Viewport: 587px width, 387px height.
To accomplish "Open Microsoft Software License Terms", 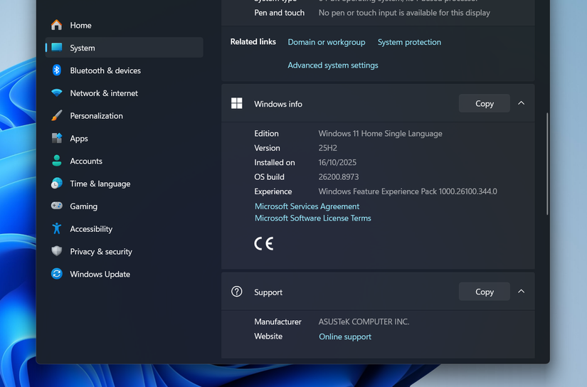I will click(x=312, y=218).
